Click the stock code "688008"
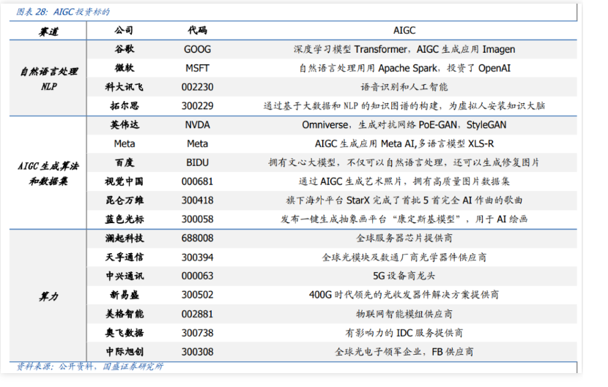The image size is (608, 387). (x=197, y=238)
